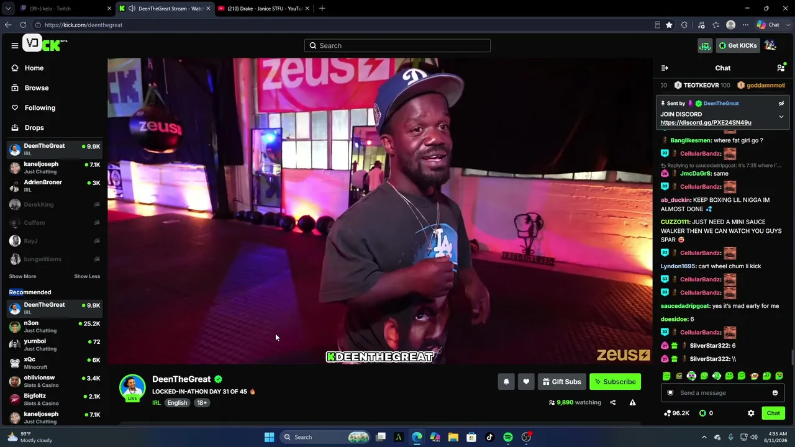Open AdrienBroner channel in sidebar

coord(55,186)
